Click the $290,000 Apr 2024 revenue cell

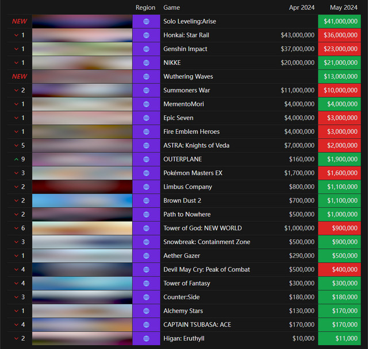301,256
